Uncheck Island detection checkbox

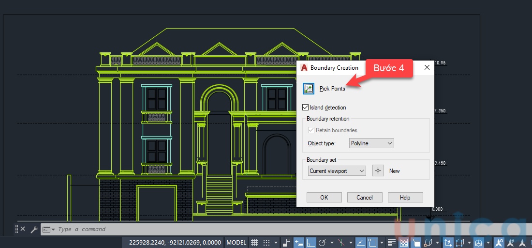[305, 108]
